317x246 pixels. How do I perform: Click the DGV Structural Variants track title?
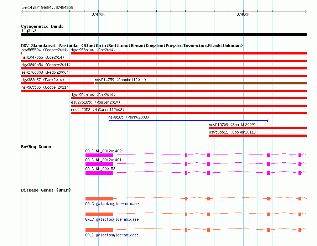pyautogui.click(x=132, y=46)
